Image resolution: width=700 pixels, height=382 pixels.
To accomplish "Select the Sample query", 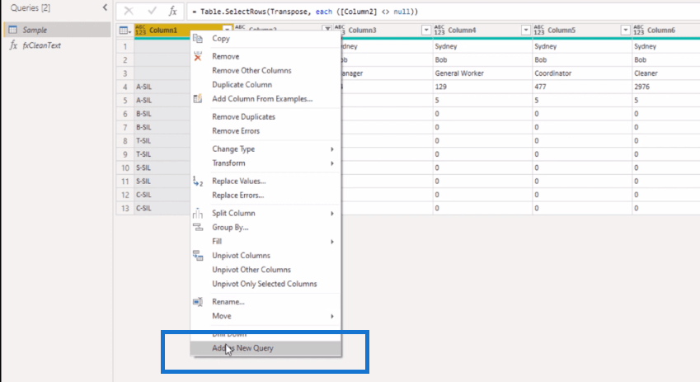I will click(35, 30).
